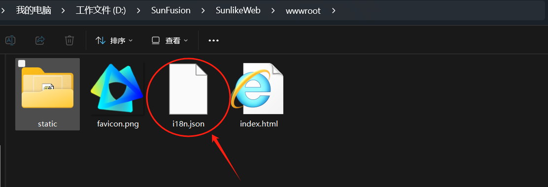This screenshot has height=187, width=548.
Task: Go to 工作文件 (D:) in breadcrumb
Action: coord(101,10)
